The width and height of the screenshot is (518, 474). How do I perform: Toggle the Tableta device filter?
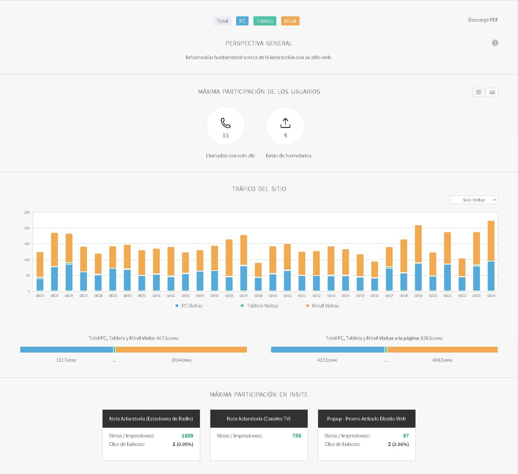tap(265, 21)
